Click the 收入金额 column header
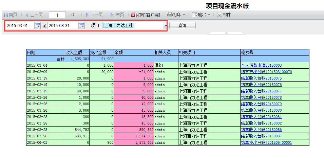Screen dimensions: 324x158 coord(77,52)
